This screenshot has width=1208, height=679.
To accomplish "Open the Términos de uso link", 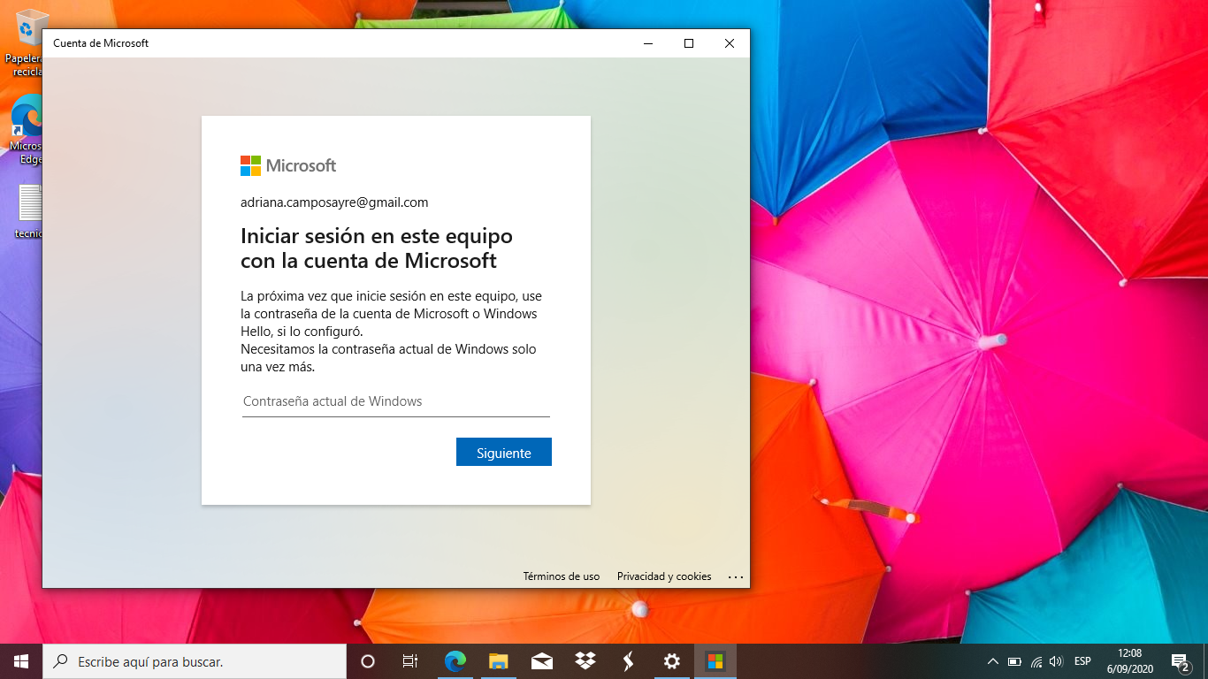I will coord(562,576).
